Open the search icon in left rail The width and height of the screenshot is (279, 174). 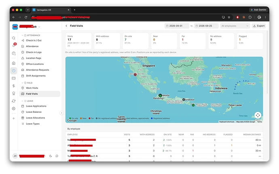coord(14,38)
